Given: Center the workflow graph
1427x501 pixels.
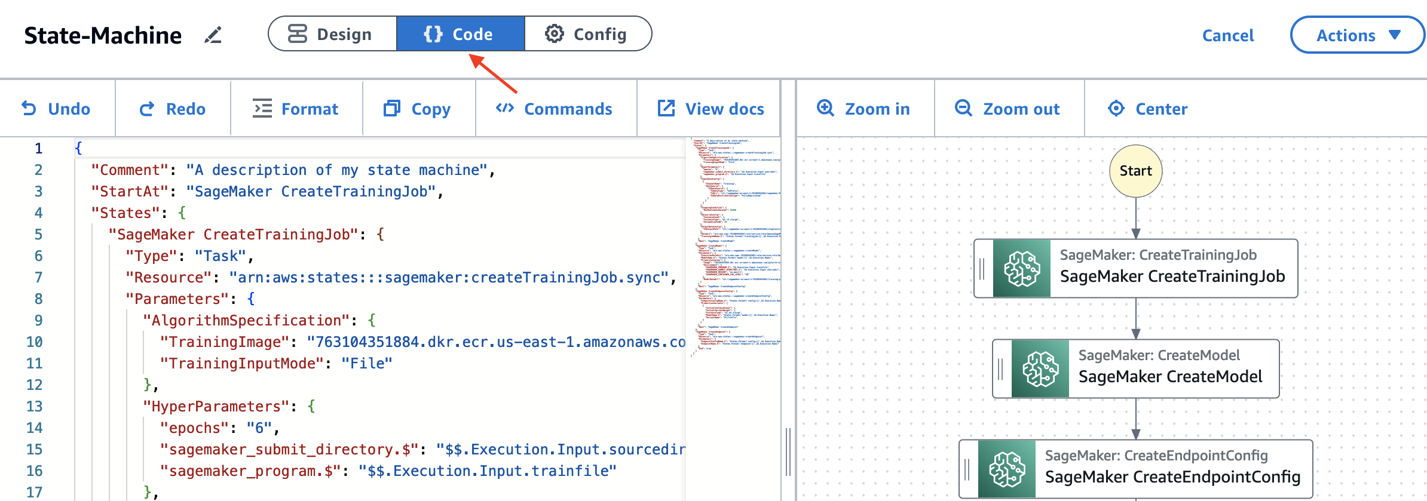Looking at the screenshot, I should pos(1148,109).
